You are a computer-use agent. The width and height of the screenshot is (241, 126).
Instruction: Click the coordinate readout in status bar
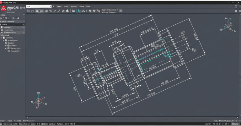(221, 124)
